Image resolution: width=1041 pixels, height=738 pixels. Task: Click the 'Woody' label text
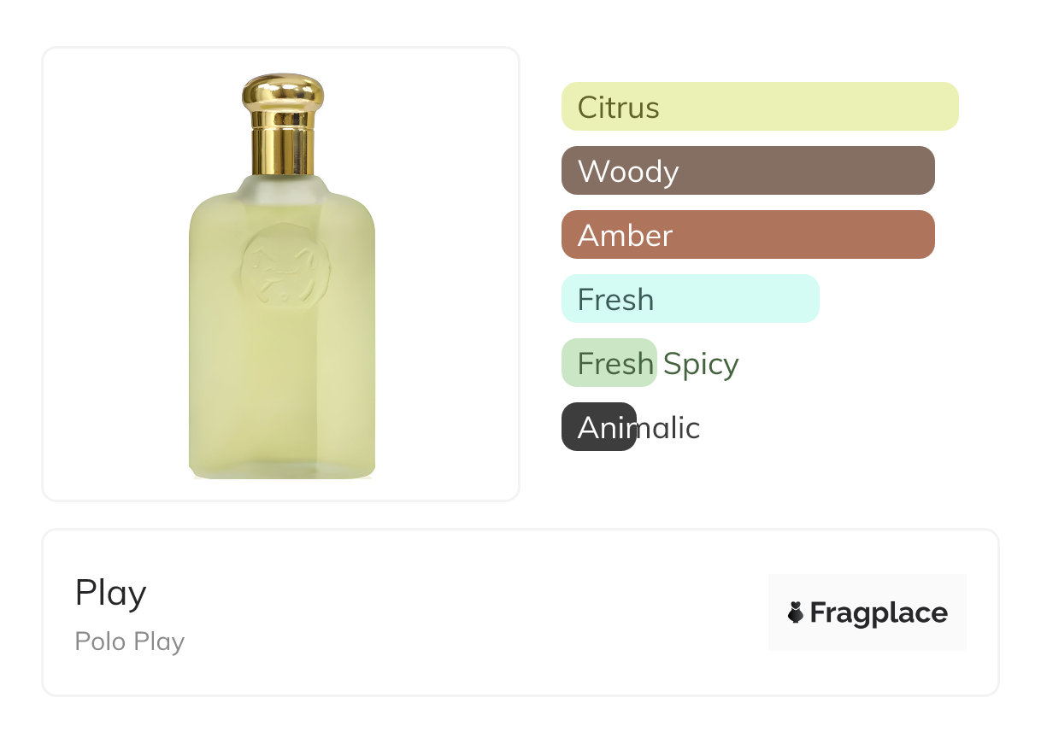pyautogui.click(x=627, y=172)
